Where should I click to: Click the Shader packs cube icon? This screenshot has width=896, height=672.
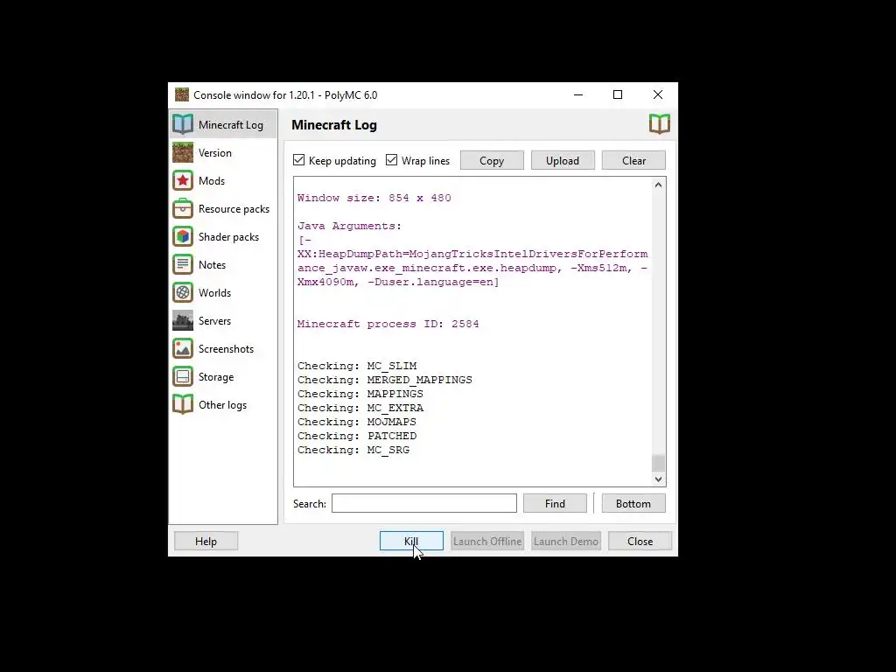pyautogui.click(x=183, y=236)
